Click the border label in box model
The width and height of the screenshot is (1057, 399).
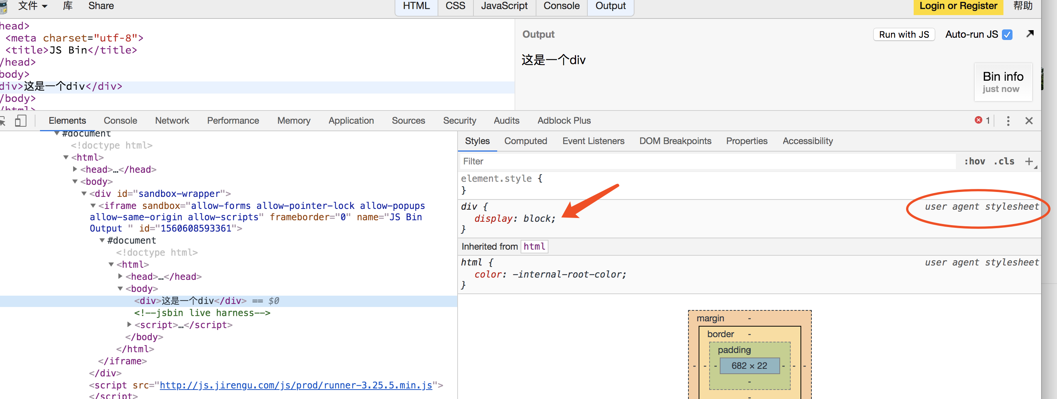pos(720,334)
